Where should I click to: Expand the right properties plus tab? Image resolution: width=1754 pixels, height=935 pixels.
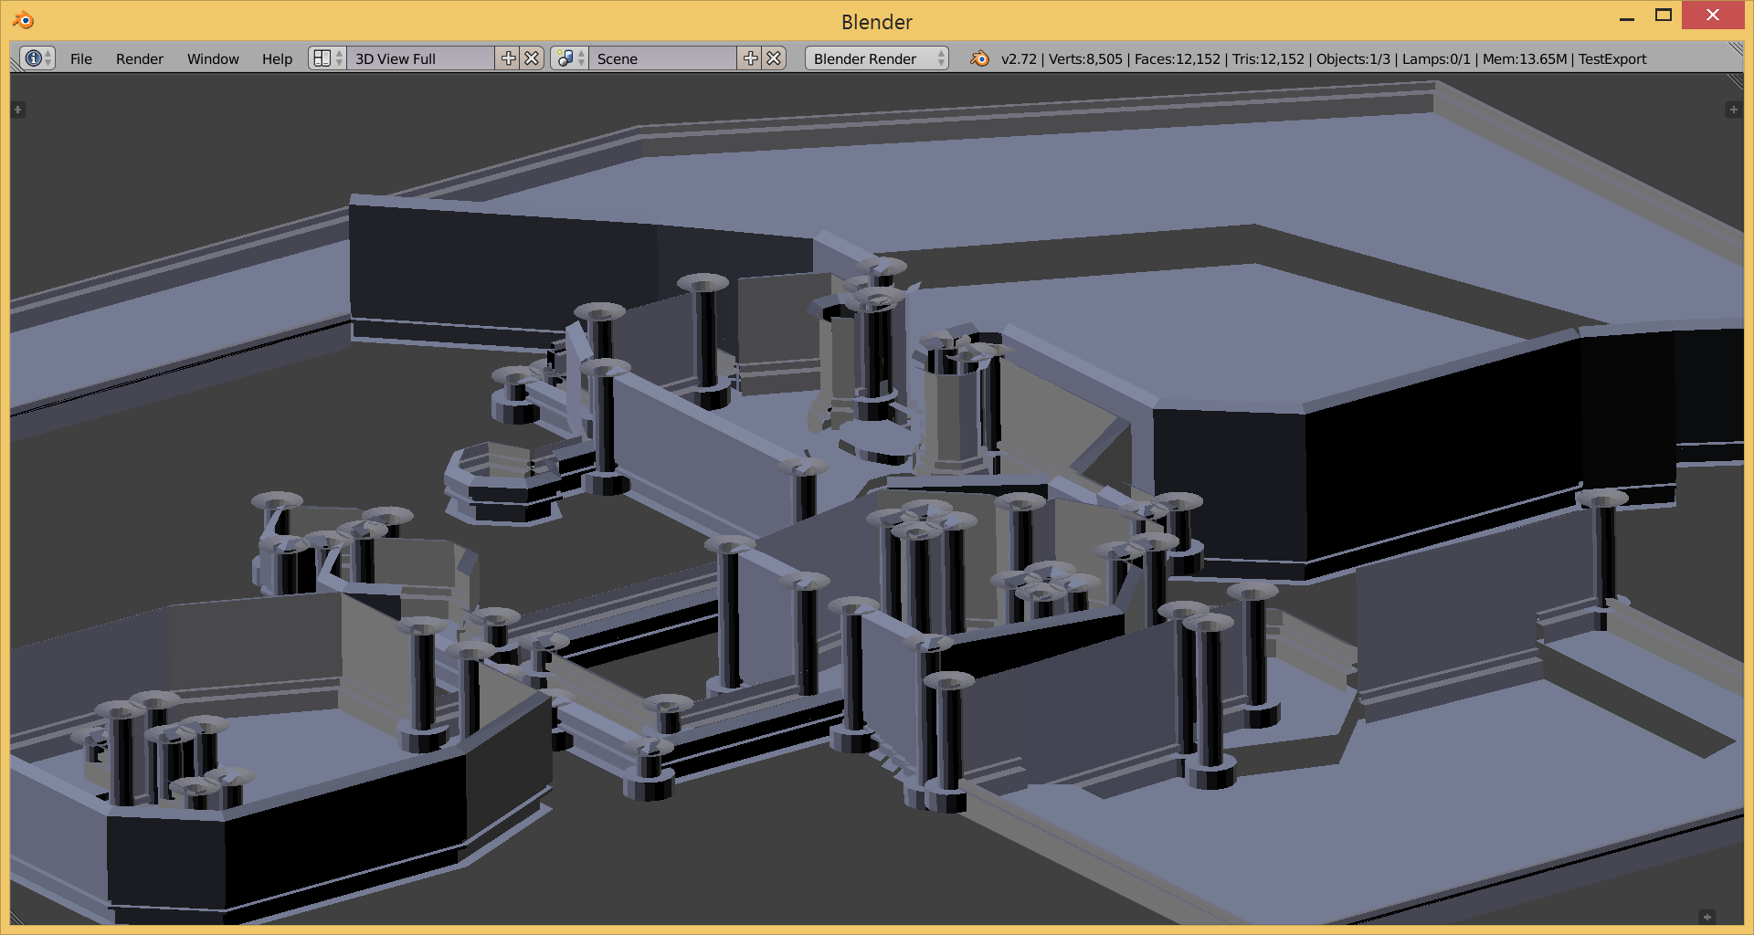click(1732, 110)
